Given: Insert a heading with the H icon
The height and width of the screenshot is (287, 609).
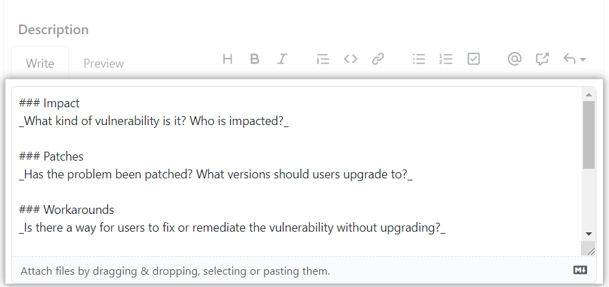Looking at the screenshot, I should 228,59.
